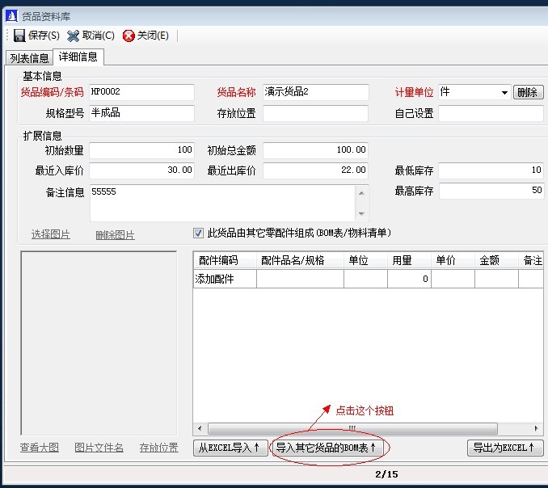The height and width of the screenshot is (488, 548).
Task: Click the remarks box scroll down arrow
Action: [x=363, y=214]
